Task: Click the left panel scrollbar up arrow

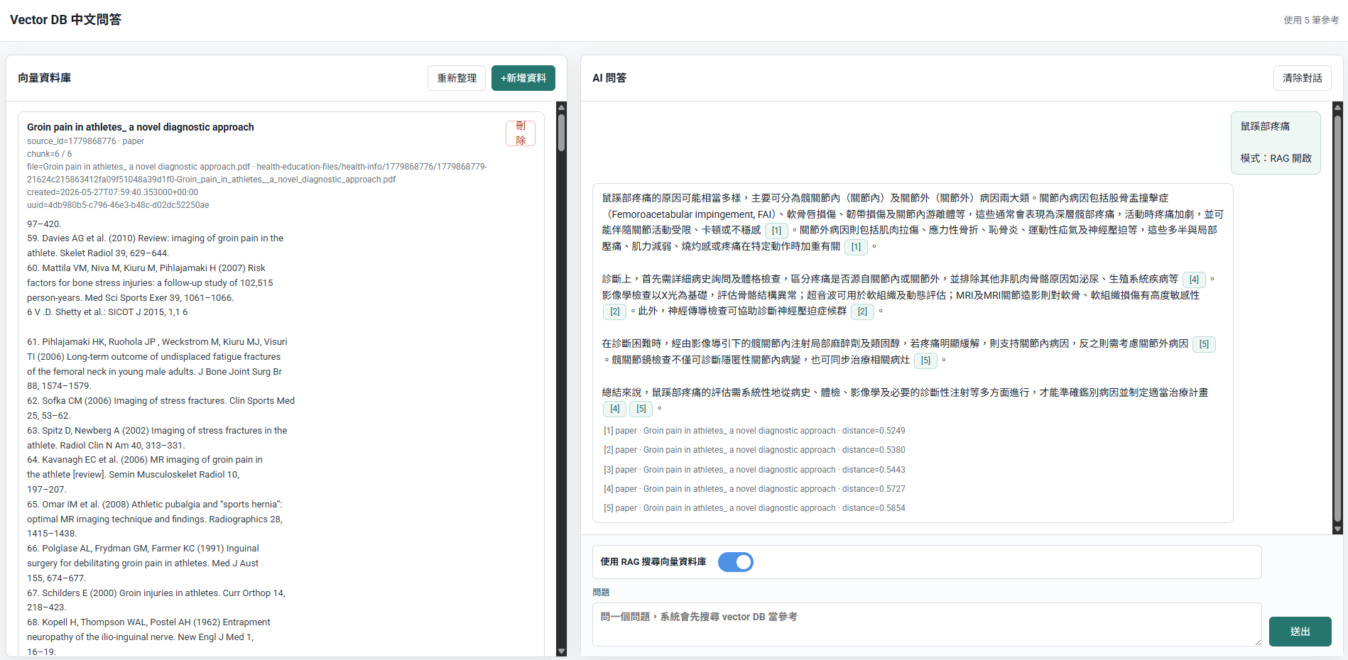Action: click(561, 108)
